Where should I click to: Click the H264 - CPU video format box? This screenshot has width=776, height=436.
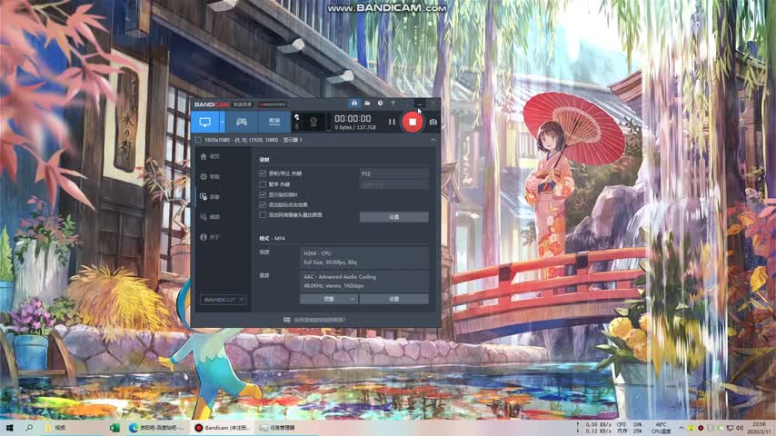pyautogui.click(x=364, y=257)
